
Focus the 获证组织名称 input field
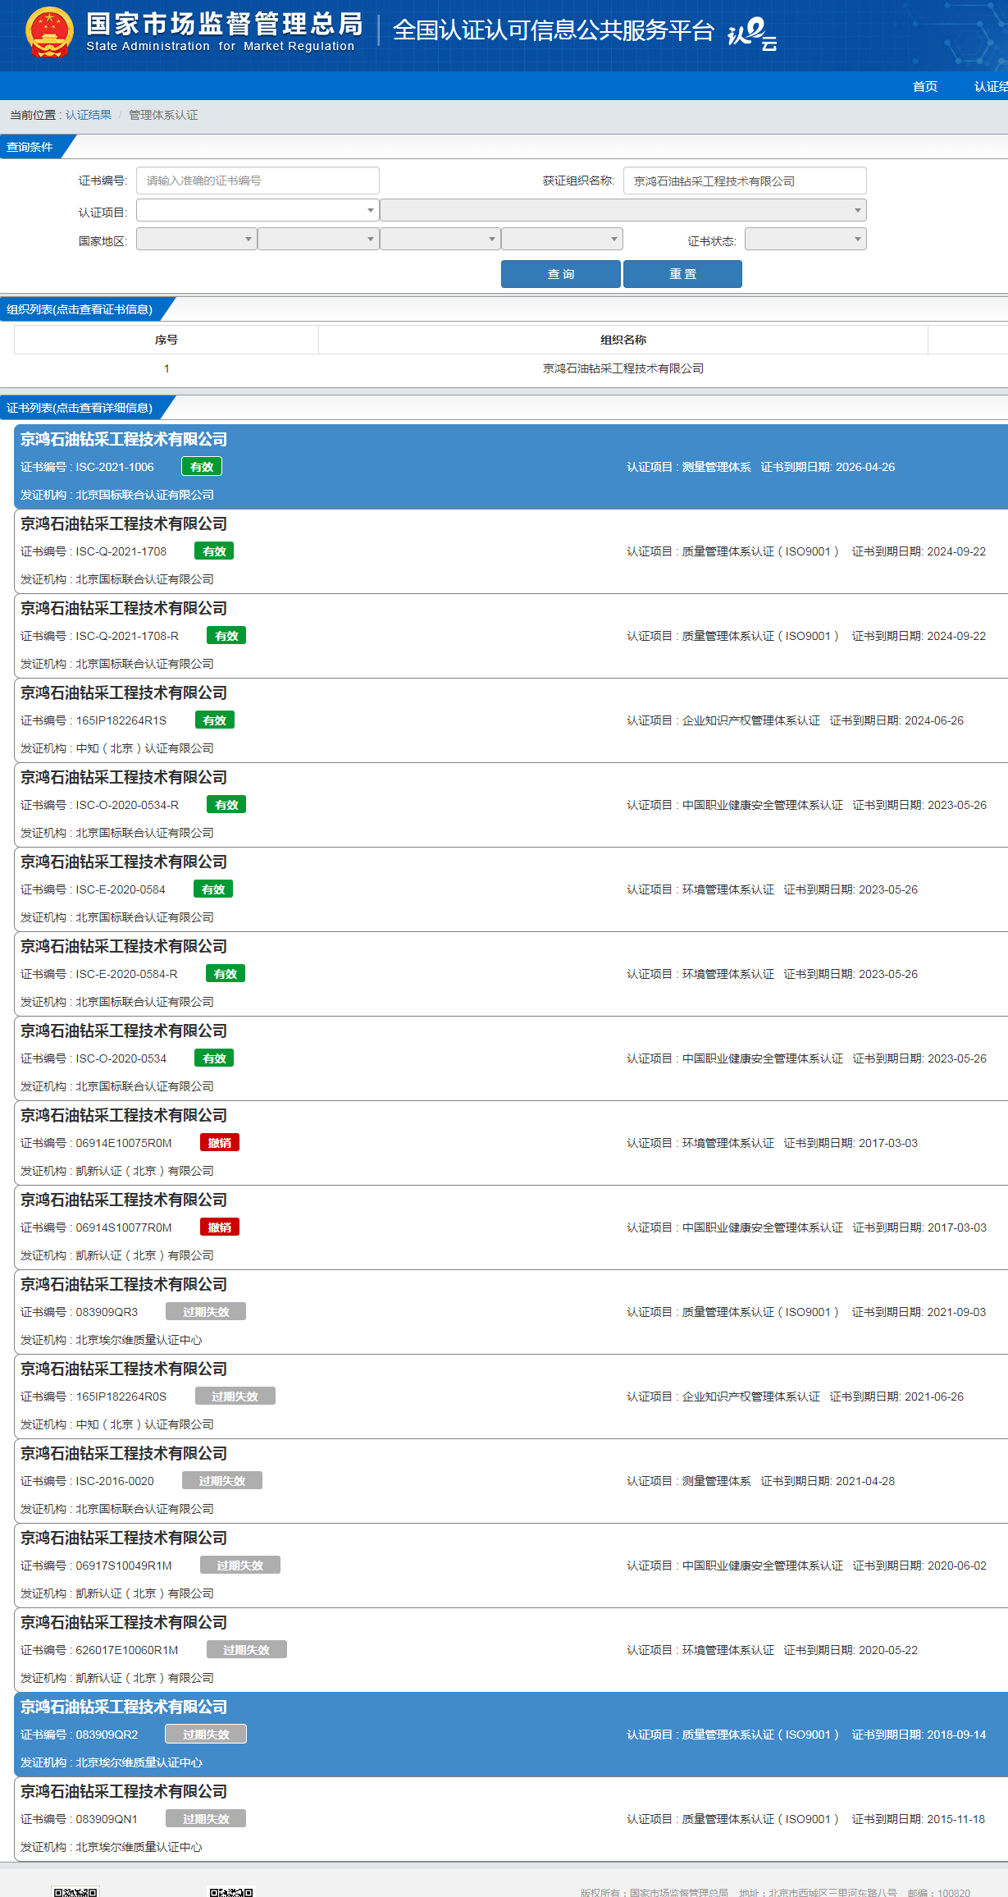point(745,181)
